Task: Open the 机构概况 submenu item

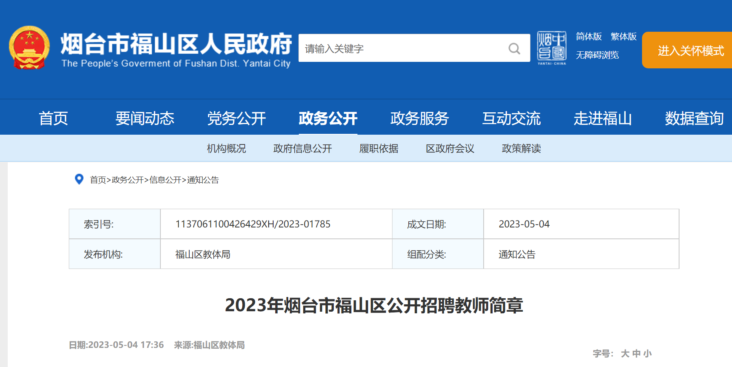Action: click(x=226, y=149)
